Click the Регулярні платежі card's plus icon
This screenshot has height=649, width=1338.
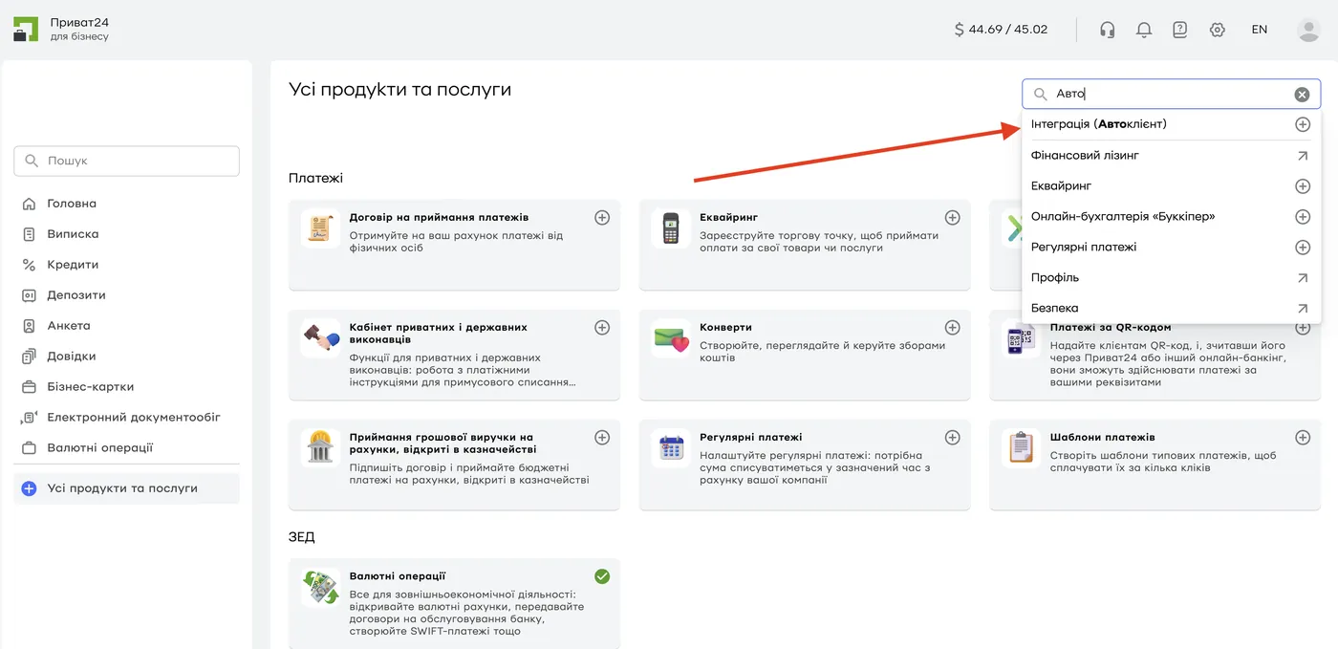tap(952, 438)
